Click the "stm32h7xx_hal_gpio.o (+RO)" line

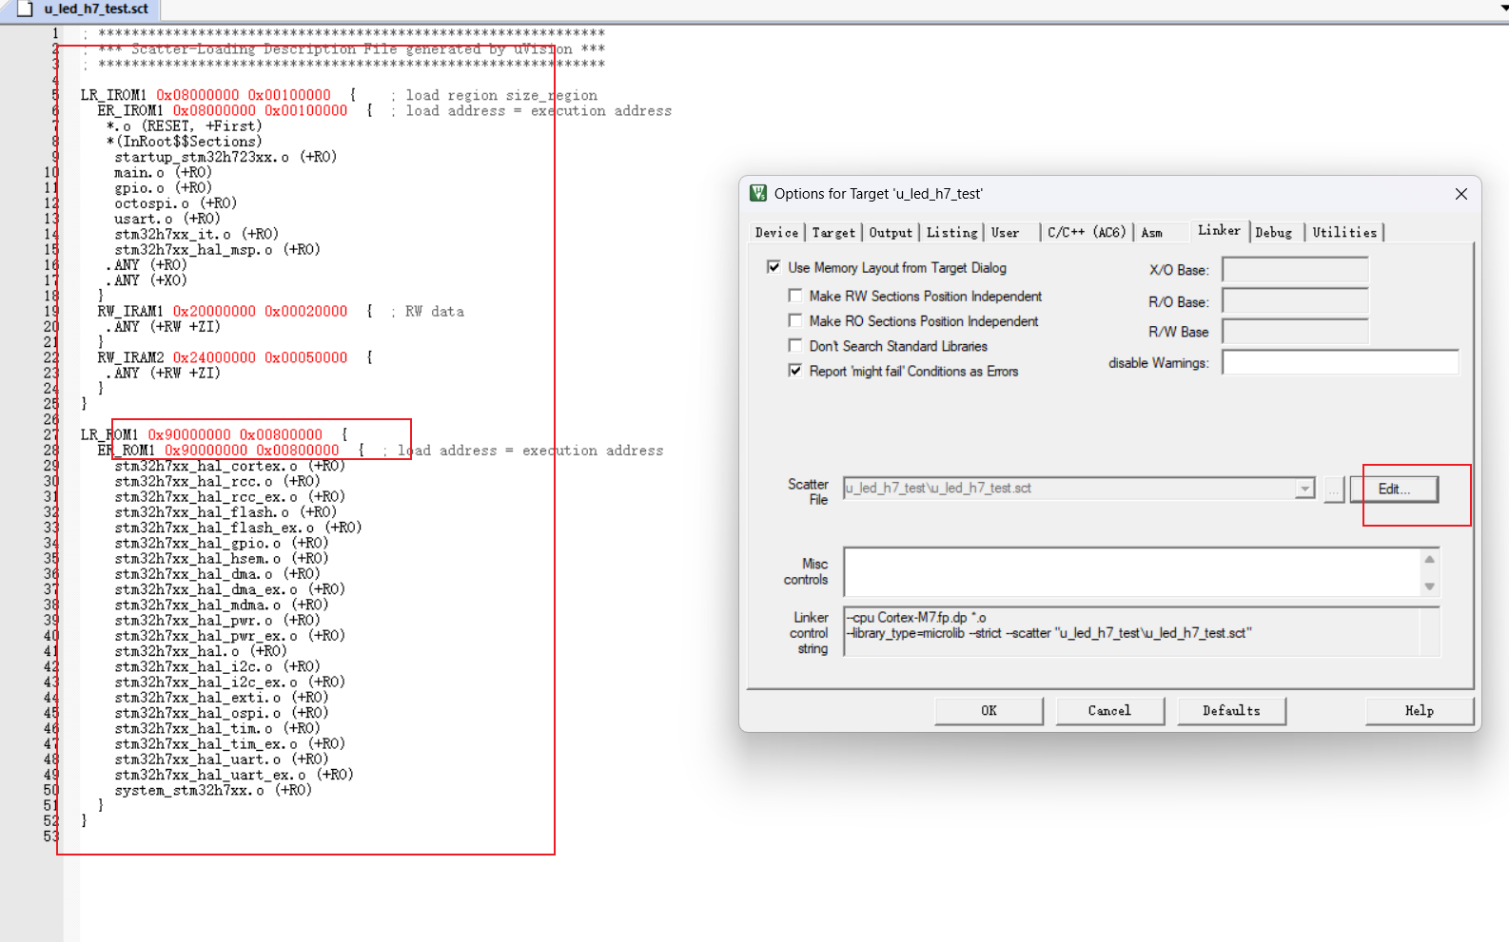click(222, 543)
